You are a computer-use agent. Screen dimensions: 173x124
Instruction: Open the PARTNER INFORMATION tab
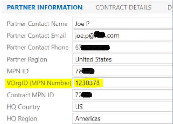[45, 8]
